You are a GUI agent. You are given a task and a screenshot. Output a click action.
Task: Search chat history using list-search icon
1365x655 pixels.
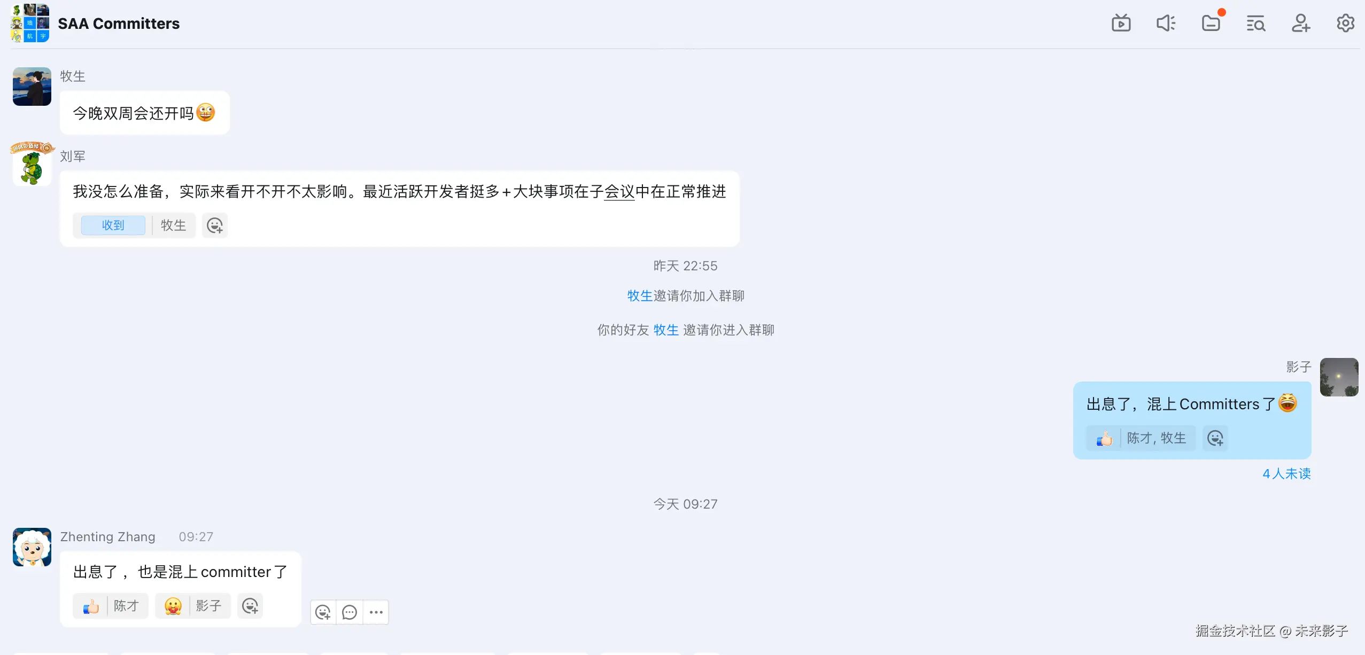pyautogui.click(x=1255, y=24)
